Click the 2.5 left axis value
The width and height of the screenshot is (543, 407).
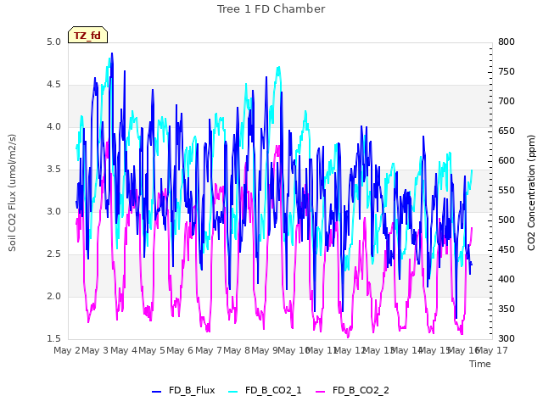coord(53,254)
